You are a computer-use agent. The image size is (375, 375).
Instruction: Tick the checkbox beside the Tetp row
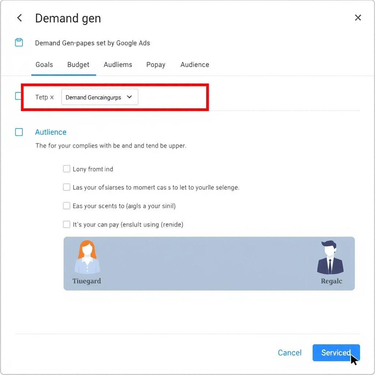click(x=18, y=96)
